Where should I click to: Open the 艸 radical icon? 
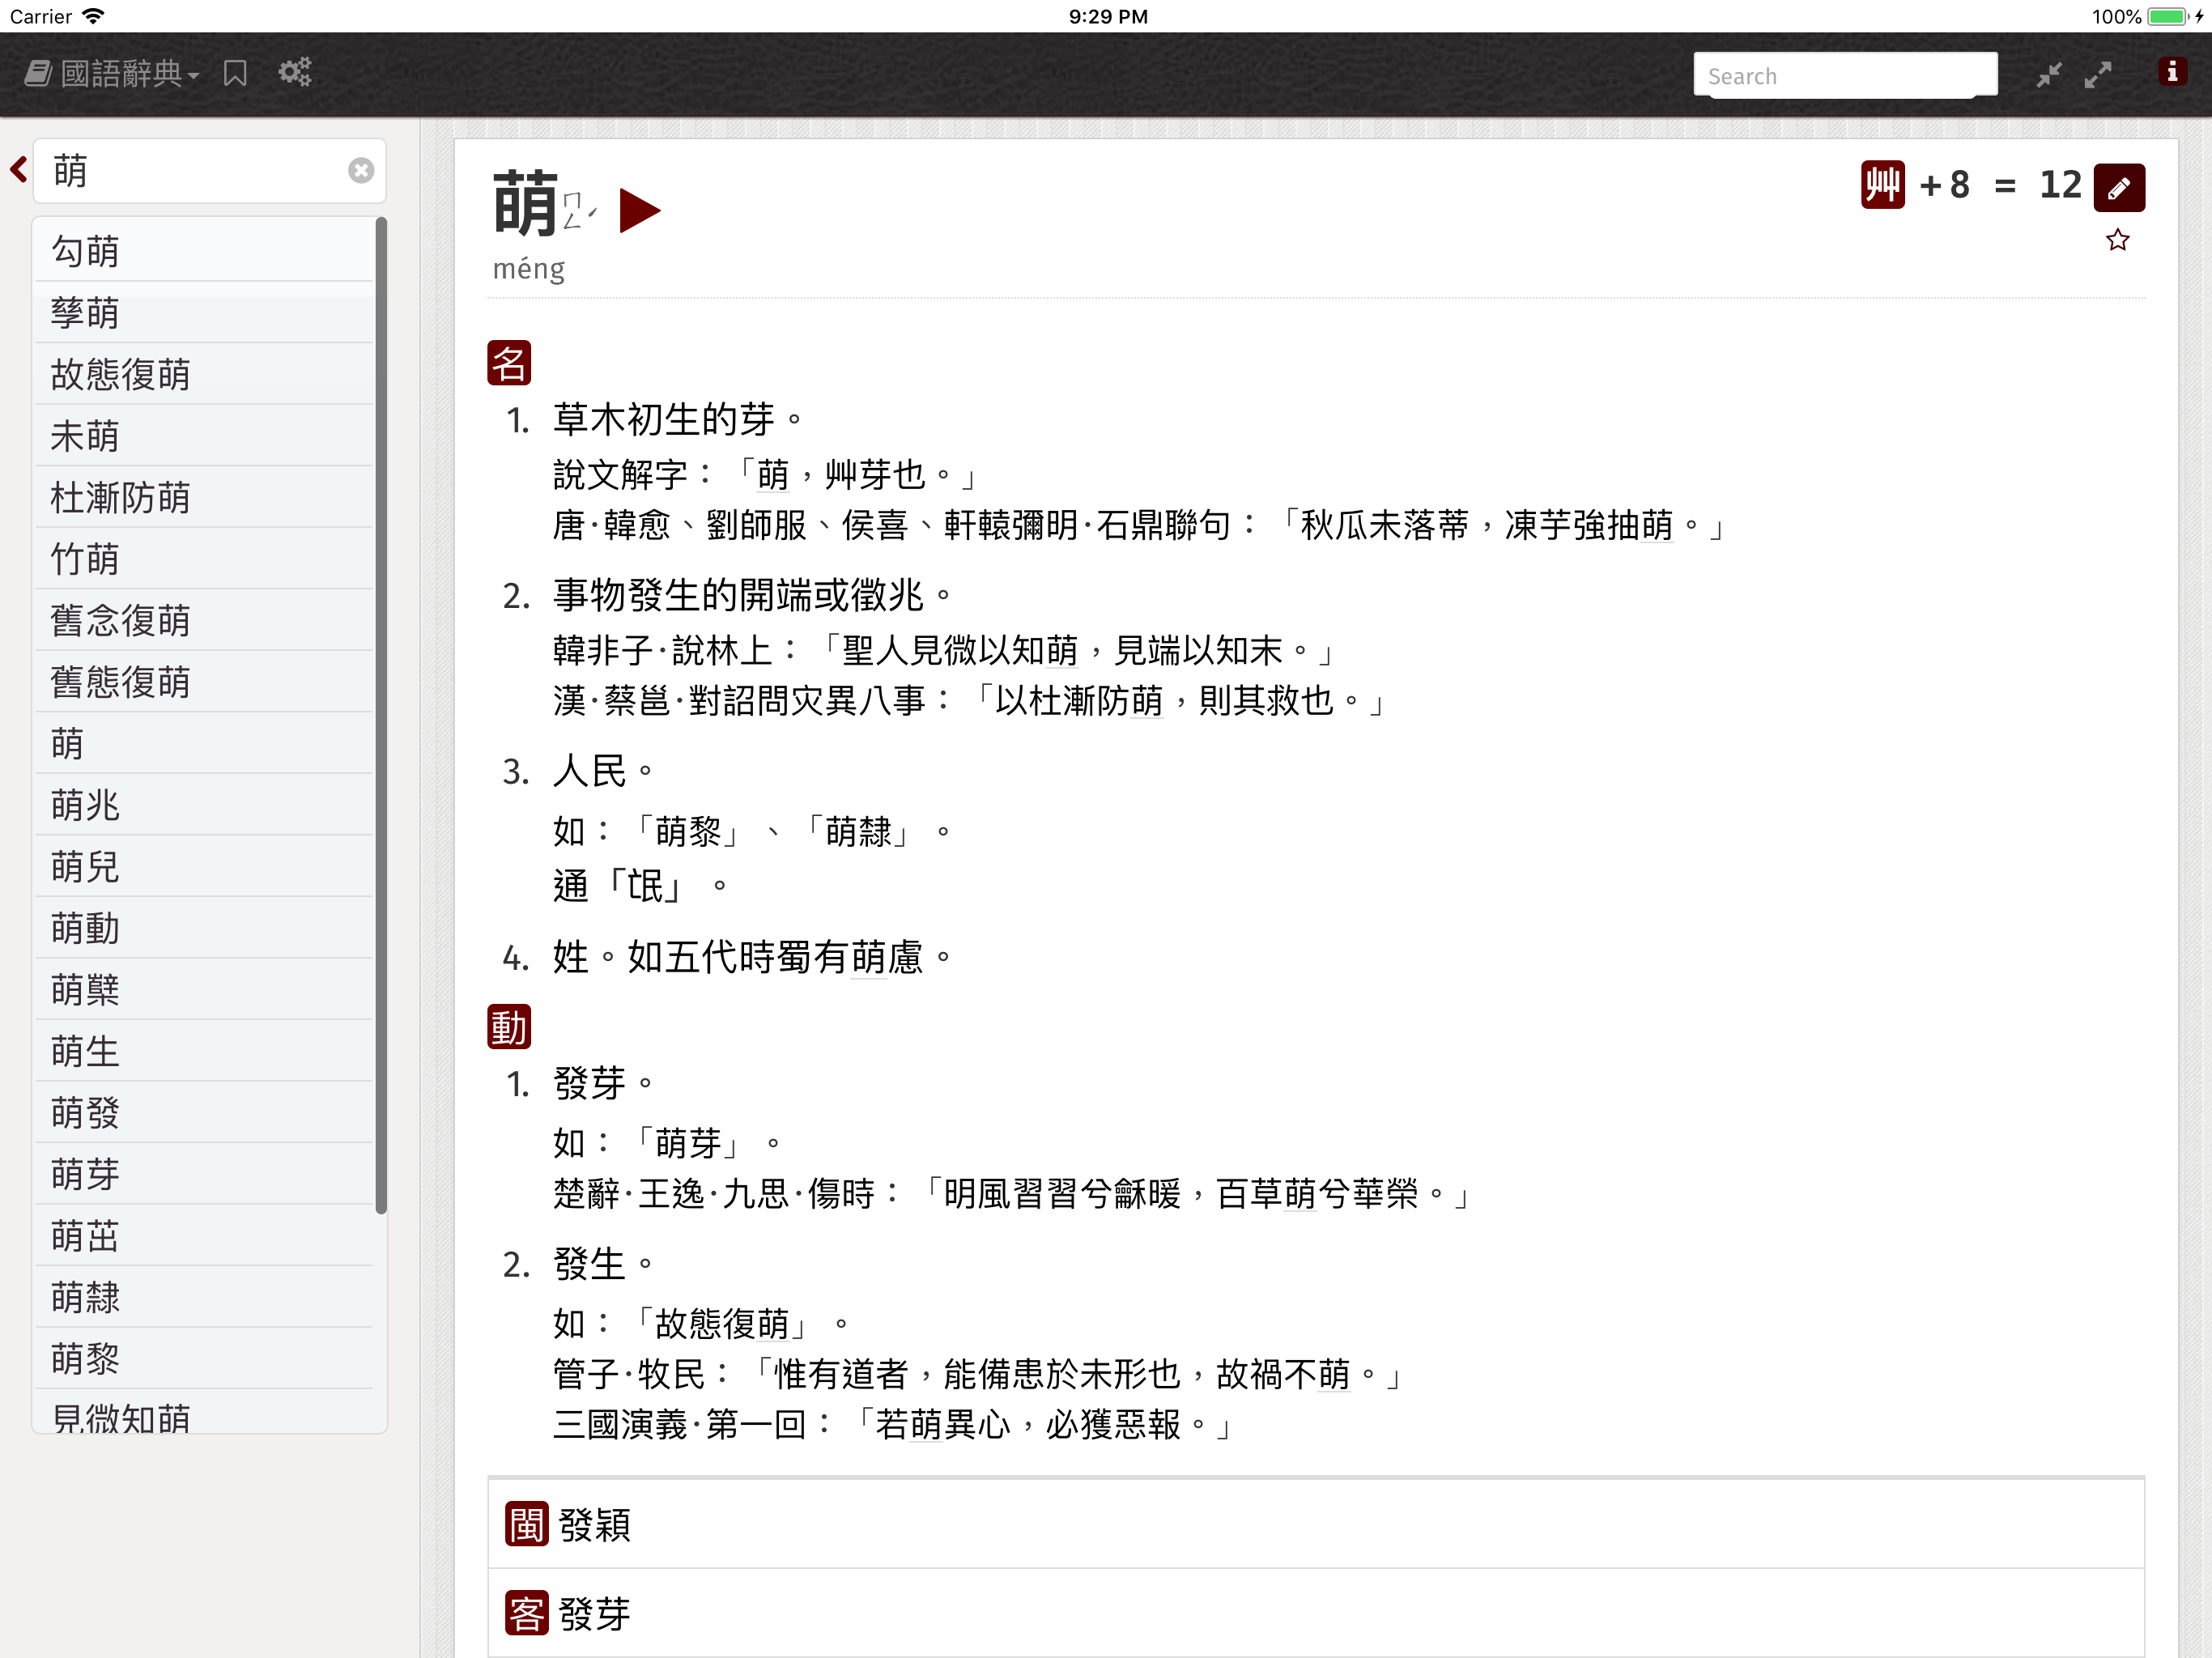coord(1882,185)
